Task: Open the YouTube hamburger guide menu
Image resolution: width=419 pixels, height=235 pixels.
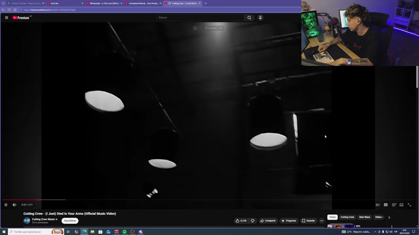Action: [x=6, y=18]
